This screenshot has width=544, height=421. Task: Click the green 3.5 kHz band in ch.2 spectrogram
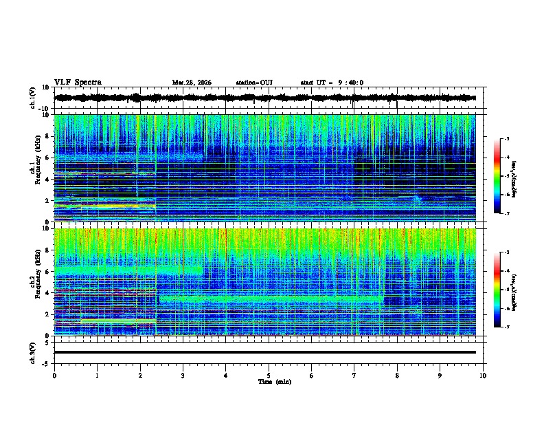coord(271,299)
